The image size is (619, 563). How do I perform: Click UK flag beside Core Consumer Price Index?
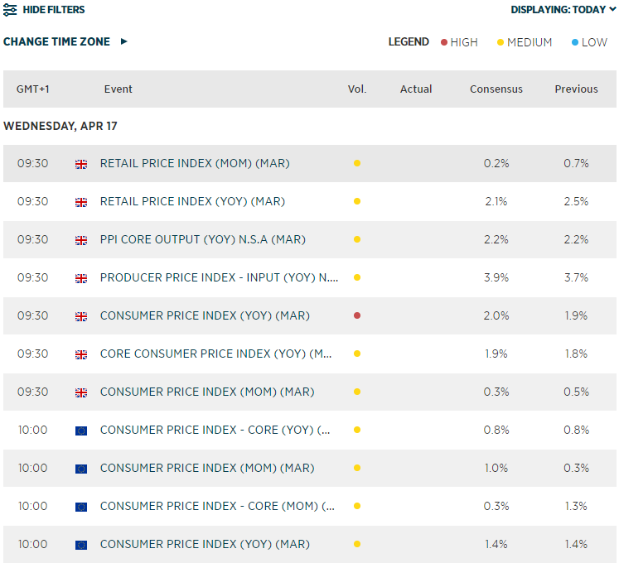[x=81, y=354]
